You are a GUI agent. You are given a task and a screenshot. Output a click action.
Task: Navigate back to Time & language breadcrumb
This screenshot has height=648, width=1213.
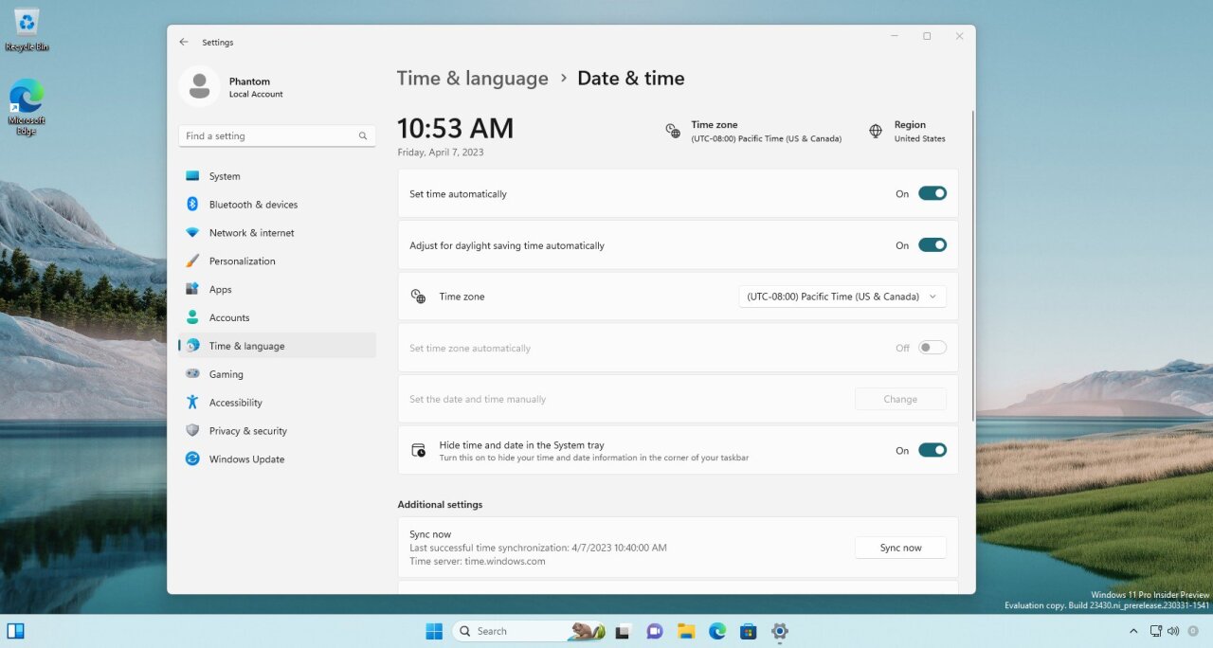tap(472, 78)
